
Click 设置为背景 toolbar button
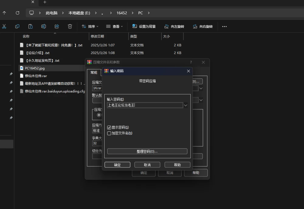[144, 26]
